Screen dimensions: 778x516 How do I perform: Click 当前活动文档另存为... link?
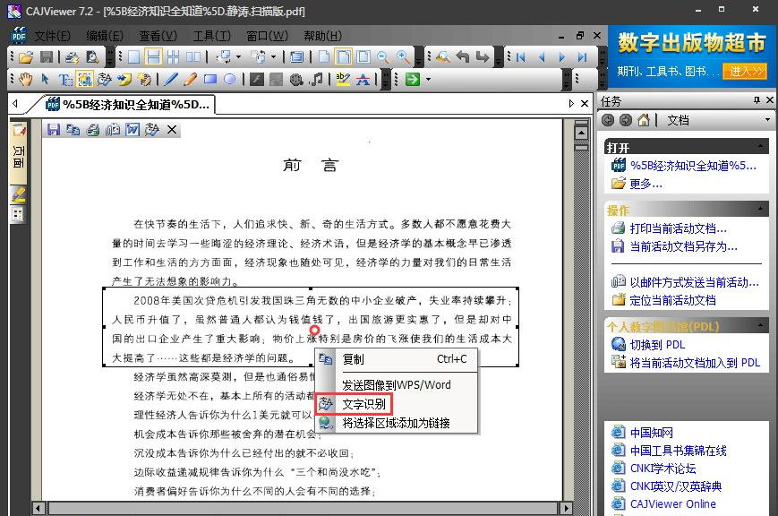(x=683, y=246)
